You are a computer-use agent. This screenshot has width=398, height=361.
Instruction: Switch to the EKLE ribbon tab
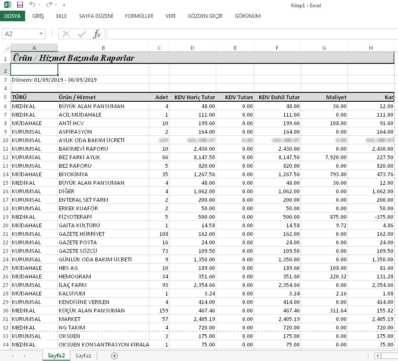(61, 16)
